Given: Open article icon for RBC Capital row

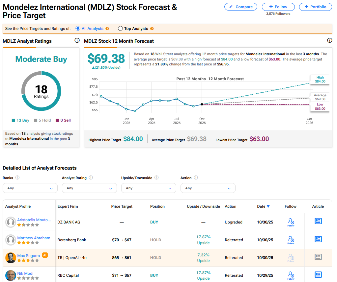Looking at the screenshot, I should coord(318,275).
